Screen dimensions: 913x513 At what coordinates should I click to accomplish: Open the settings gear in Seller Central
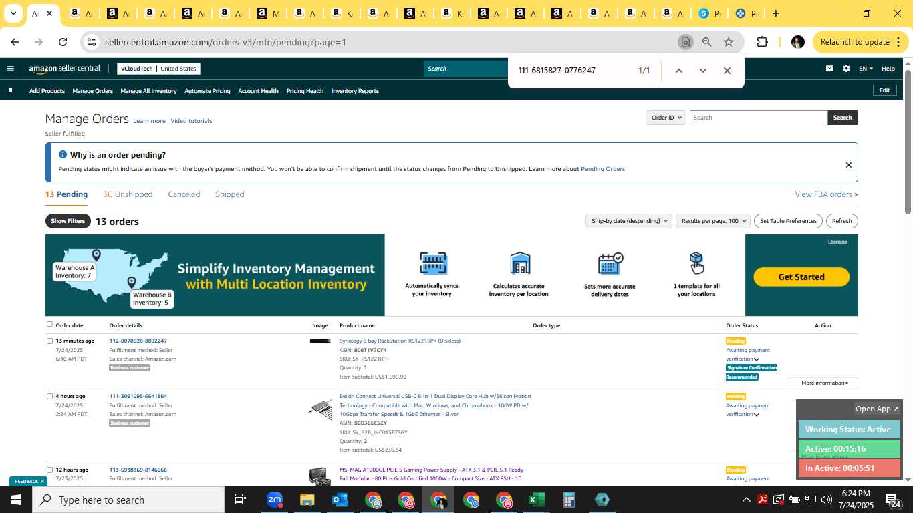(846, 68)
